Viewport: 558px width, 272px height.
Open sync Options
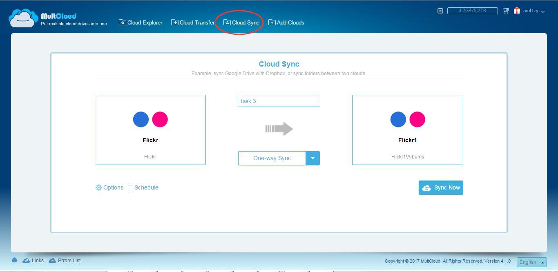click(x=109, y=187)
